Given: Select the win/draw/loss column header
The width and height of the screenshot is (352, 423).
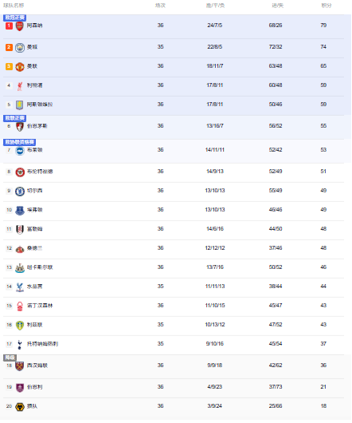Looking at the screenshot, I should tap(215, 6).
